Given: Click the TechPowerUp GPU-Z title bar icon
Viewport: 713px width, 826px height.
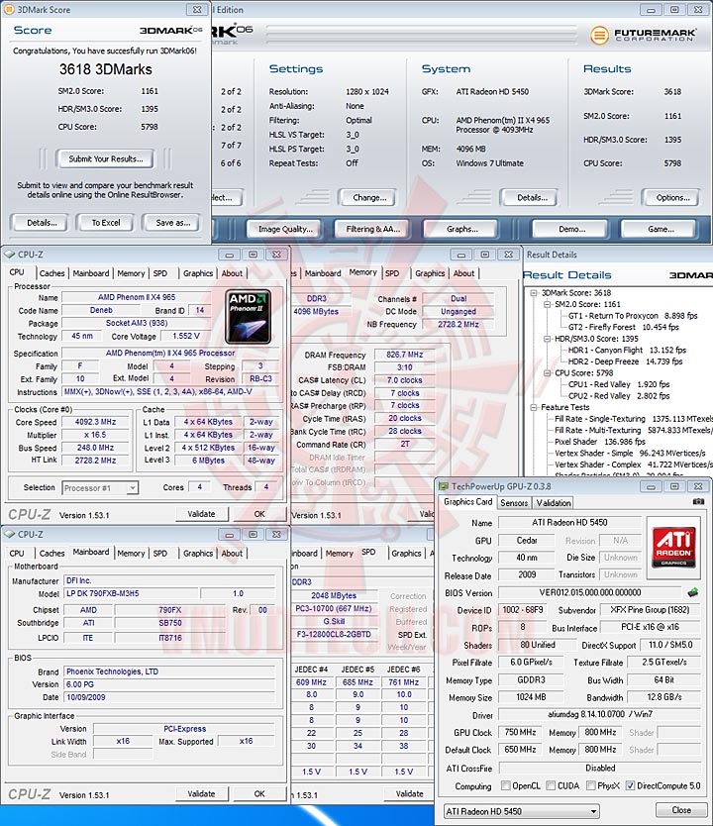Looking at the screenshot, I should (x=444, y=486).
